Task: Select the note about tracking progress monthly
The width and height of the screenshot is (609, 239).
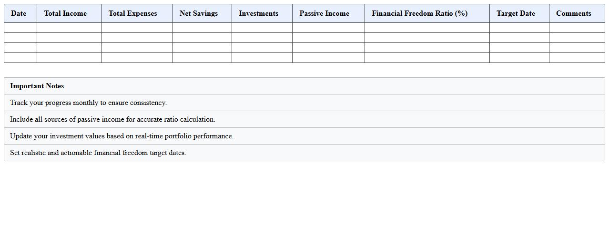Action: coord(89,103)
